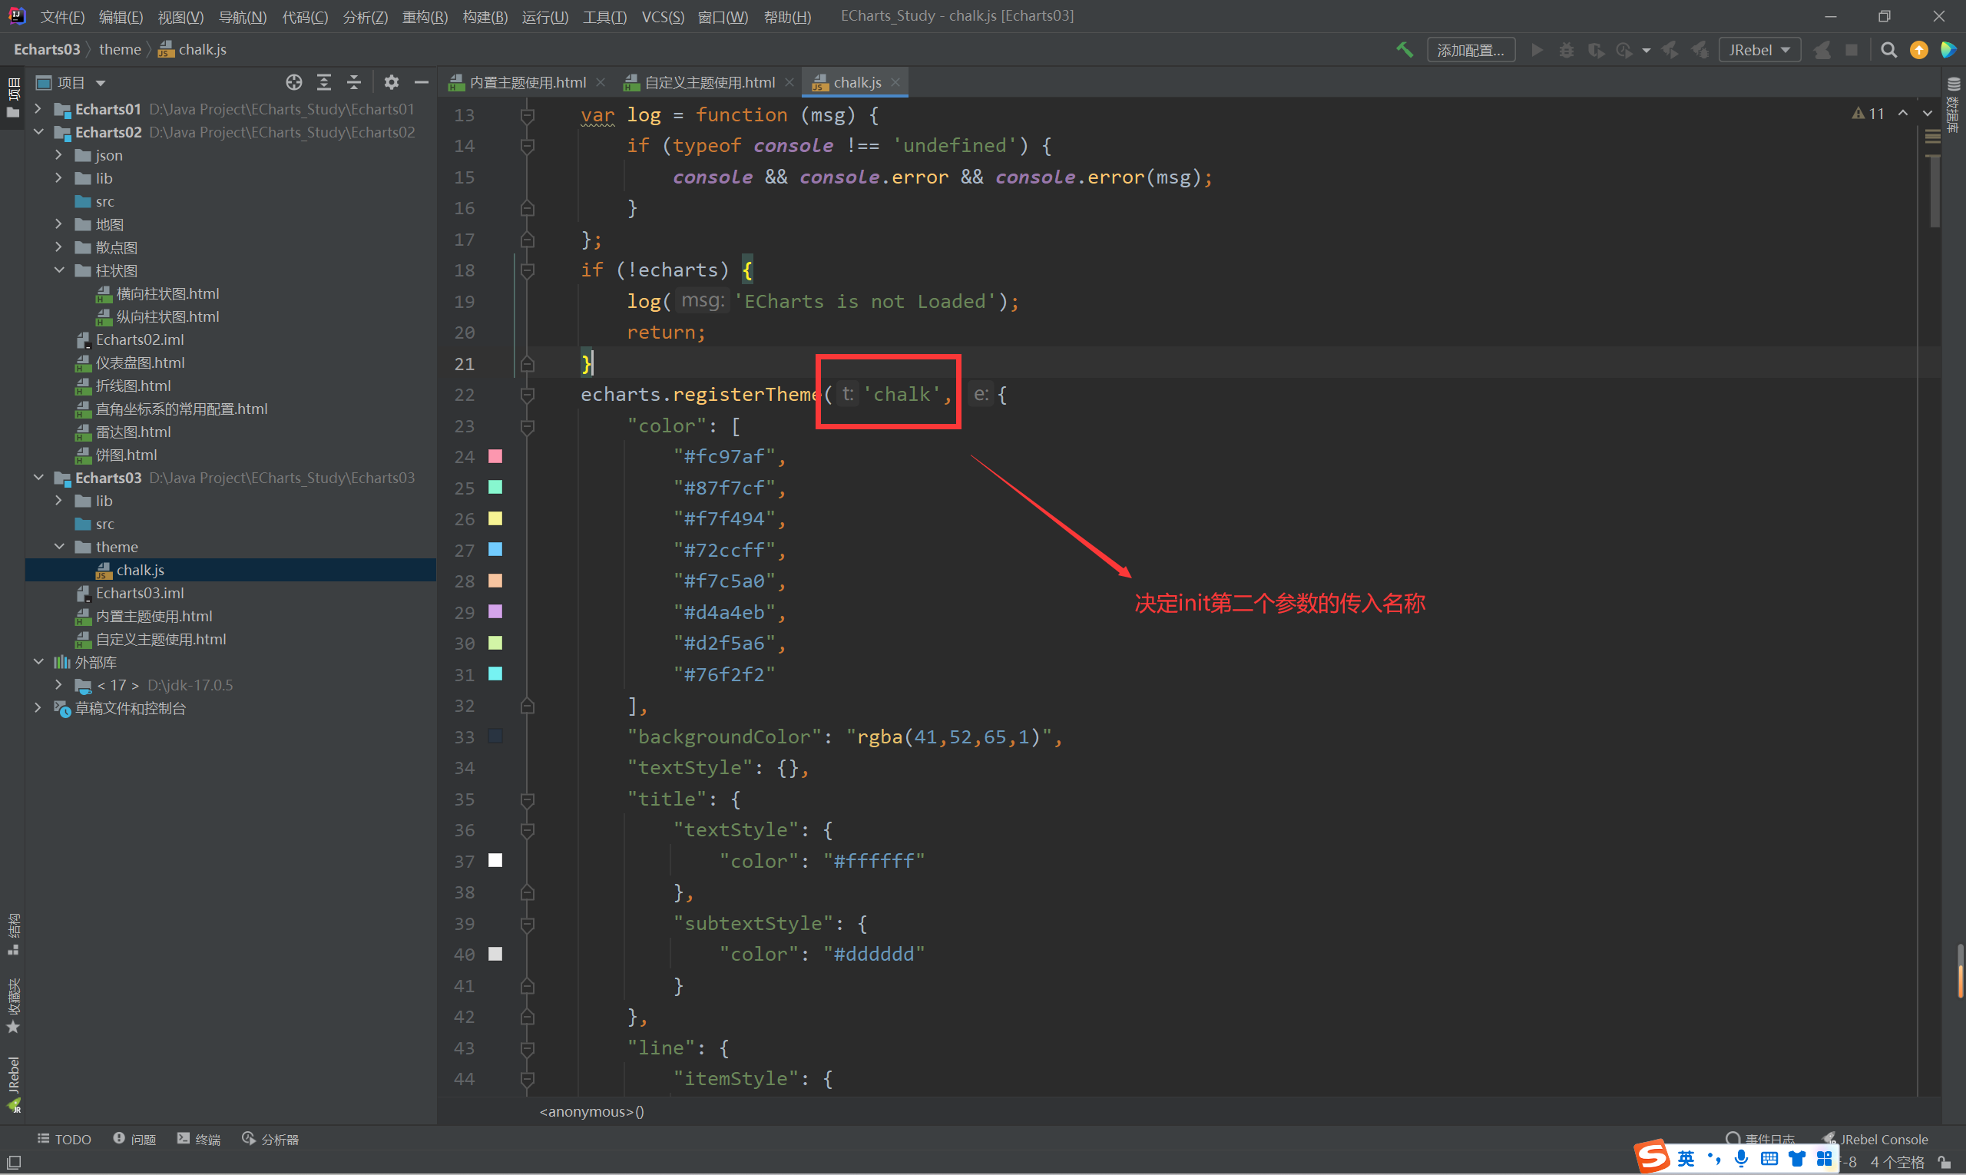Open the 分析器 tool window
The width and height of the screenshot is (1966, 1175).
pyautogui.click(x=270, y=1139)
